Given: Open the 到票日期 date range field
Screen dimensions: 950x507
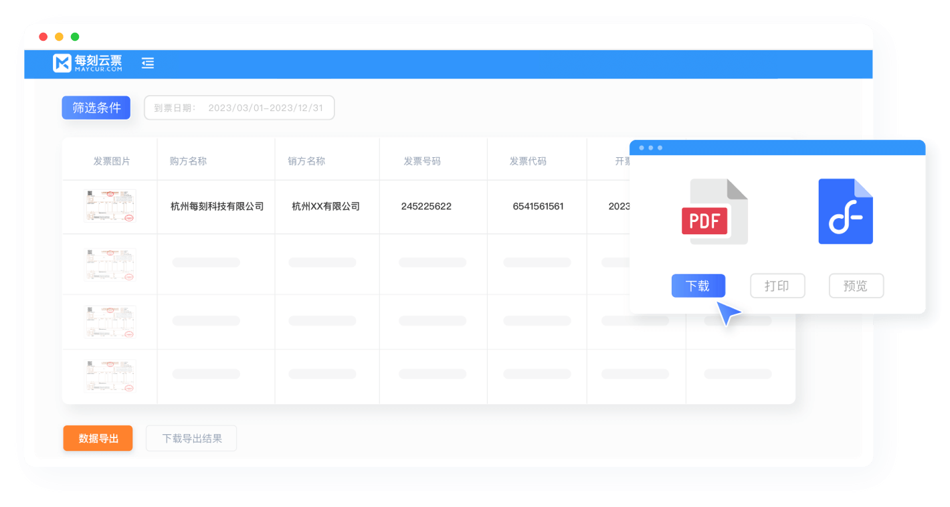Looking at the screenshot, I should (239, 108).
